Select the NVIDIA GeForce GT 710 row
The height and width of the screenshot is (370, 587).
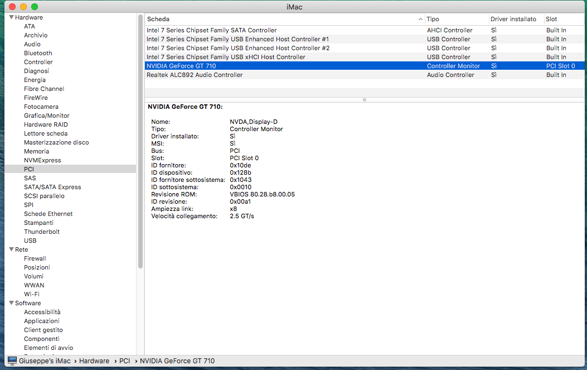click(x=365, y=66)
